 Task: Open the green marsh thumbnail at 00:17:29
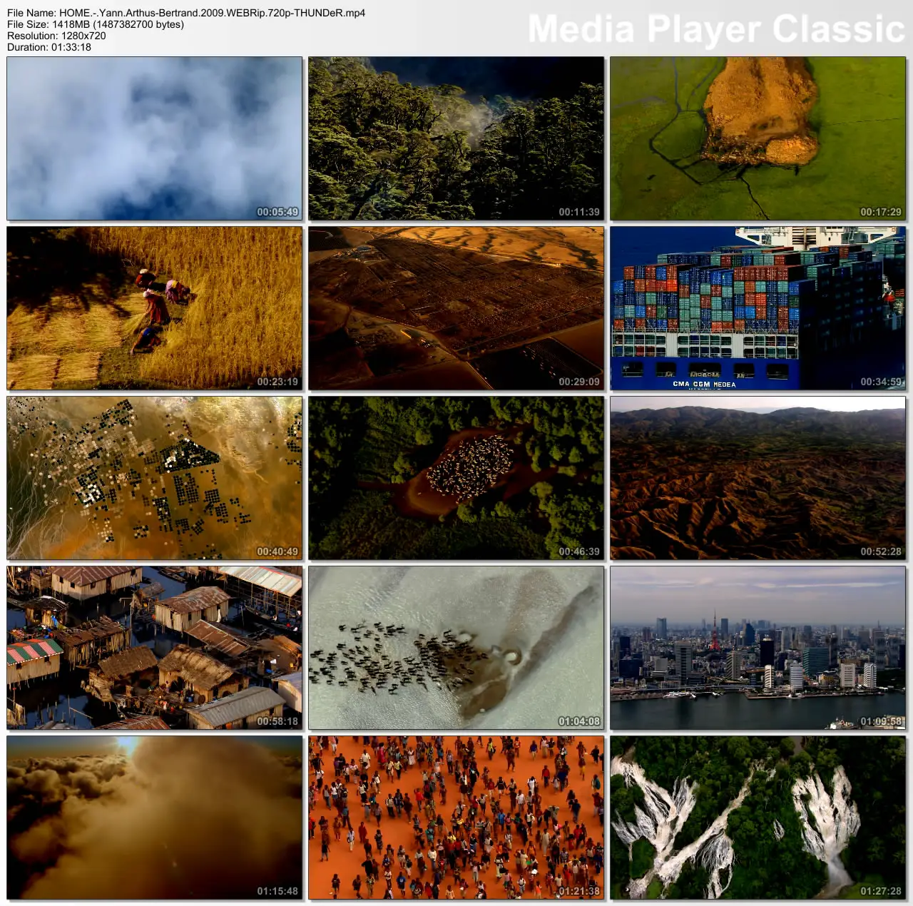(x=758, y=138)
